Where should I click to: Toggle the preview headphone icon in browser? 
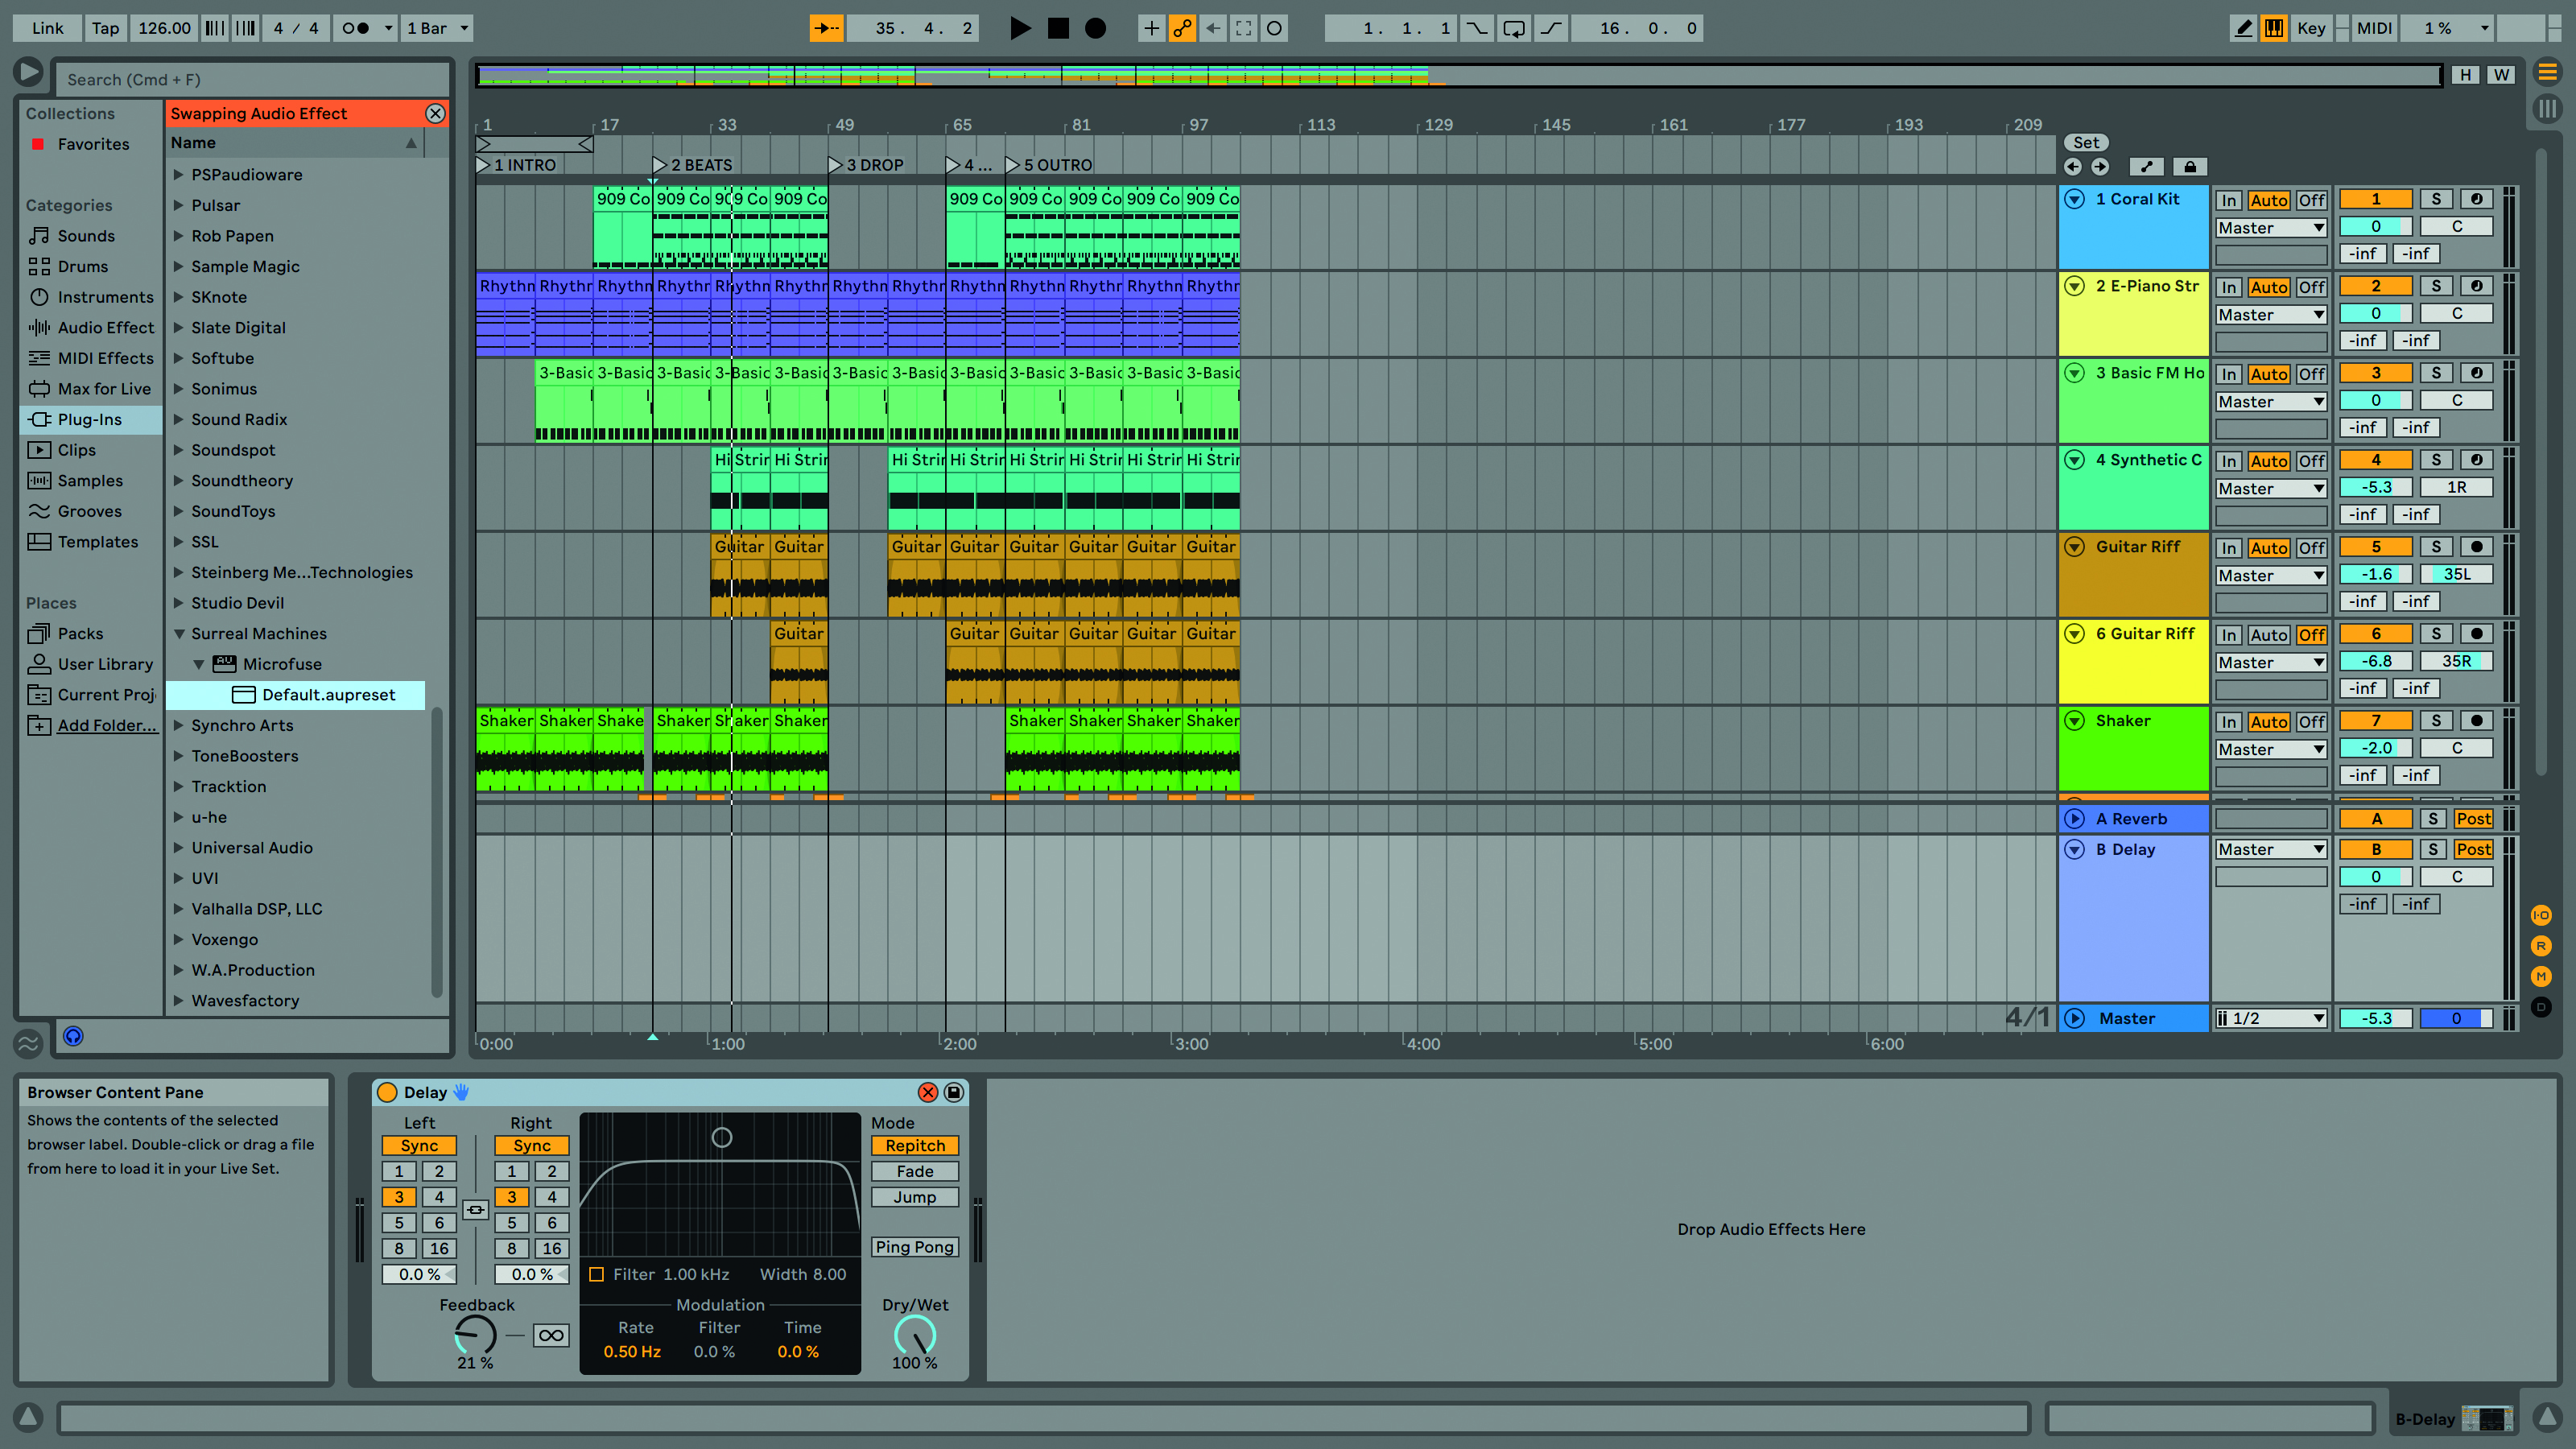(x=73, y=1036)
